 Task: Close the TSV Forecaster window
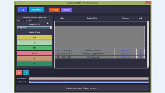(148, 2)
